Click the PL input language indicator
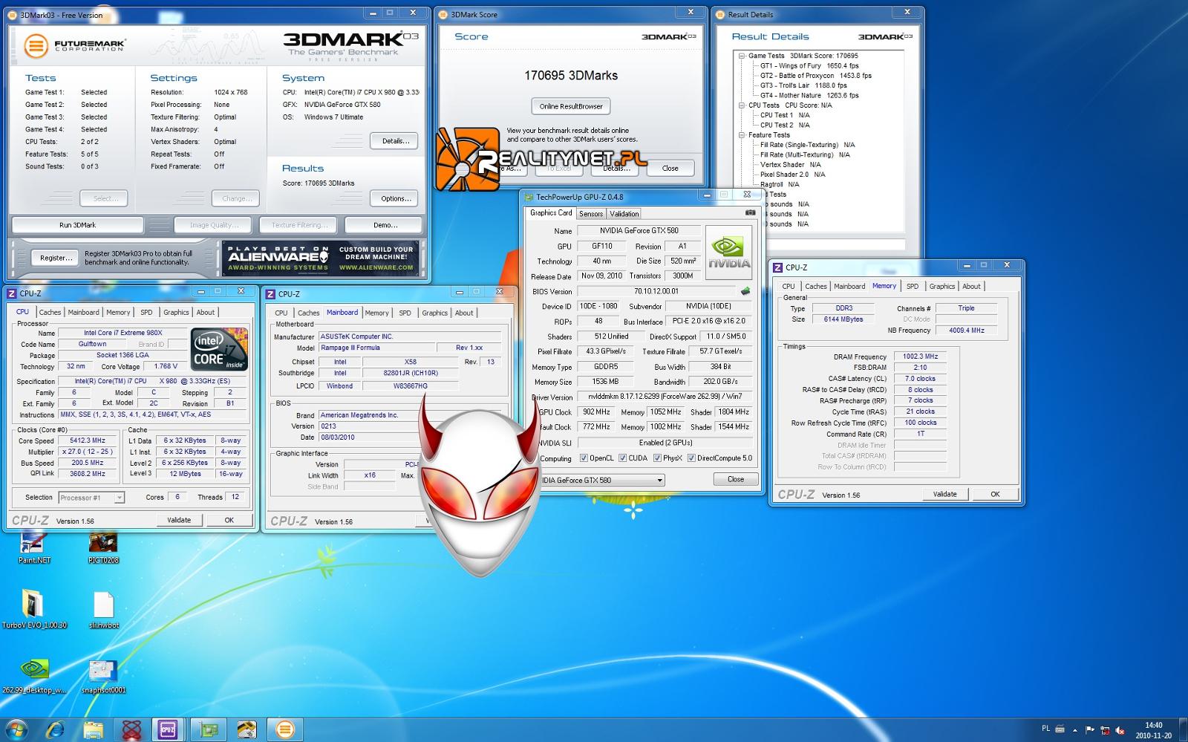Screen dimensions: 1188x742 click(1045, 729)
